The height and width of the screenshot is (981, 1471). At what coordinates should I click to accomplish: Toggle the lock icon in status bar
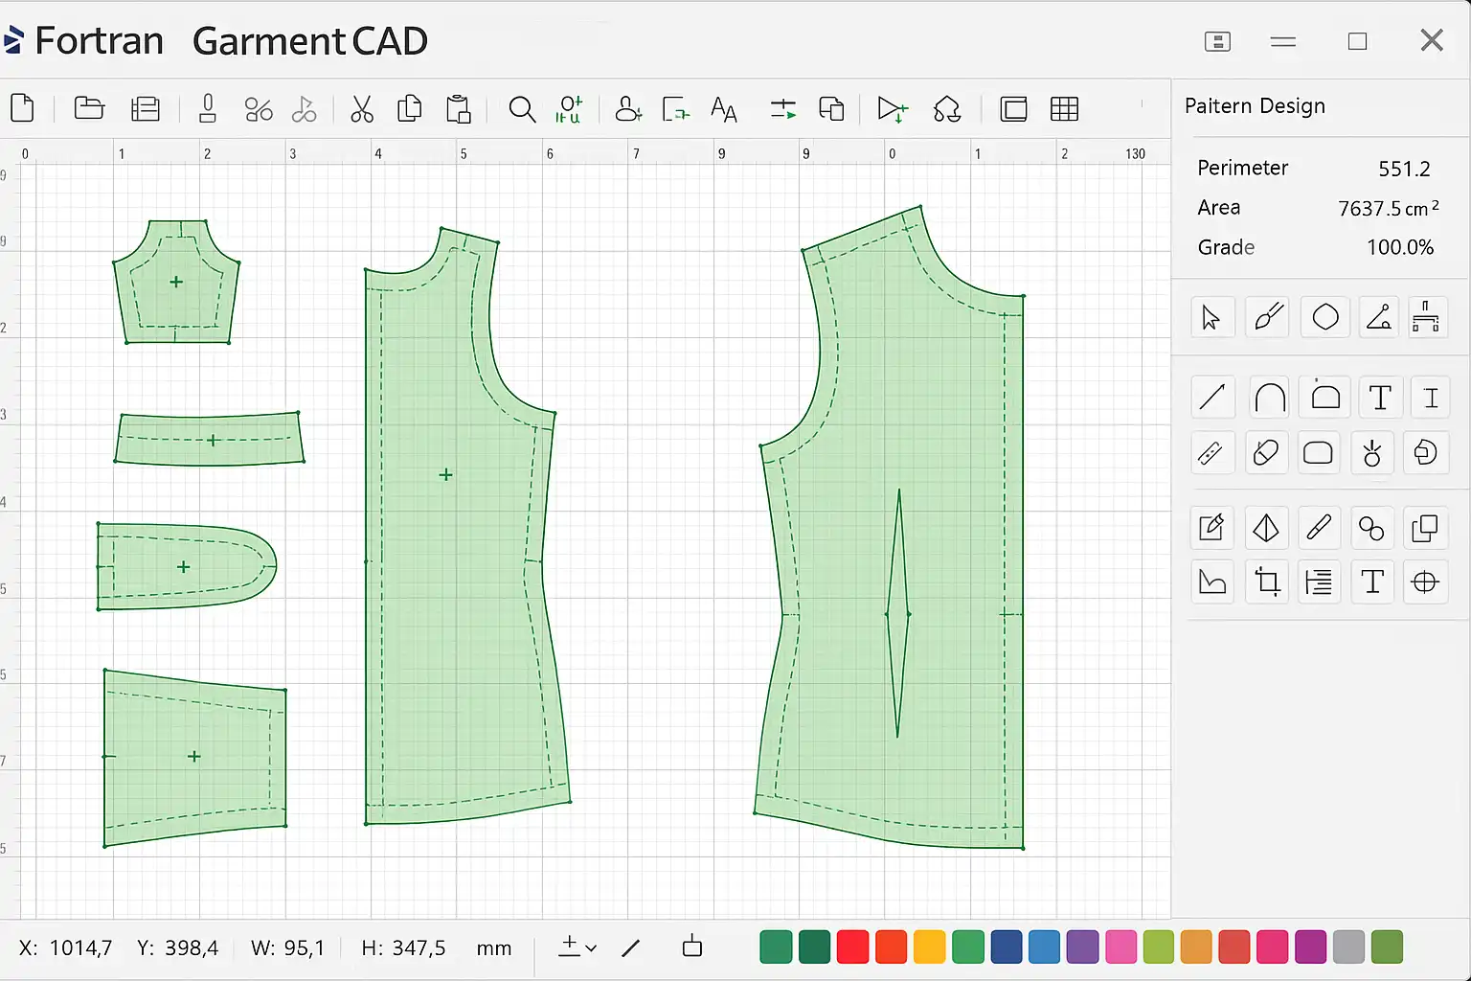click(x=692, y=947)
